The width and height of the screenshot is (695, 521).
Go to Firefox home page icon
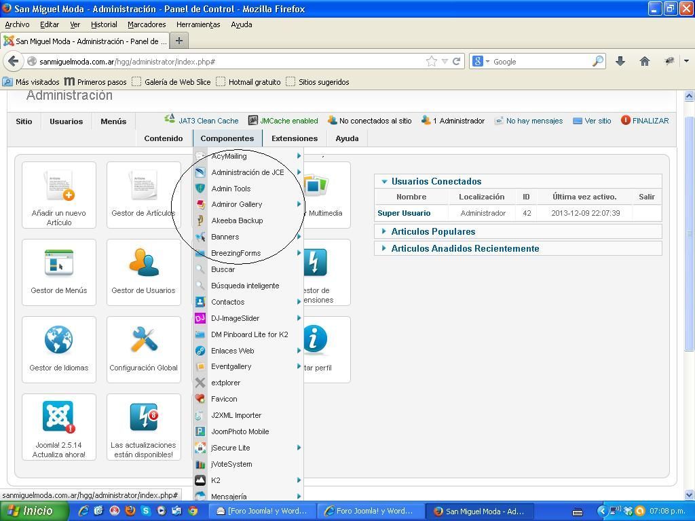pos(645,61)
